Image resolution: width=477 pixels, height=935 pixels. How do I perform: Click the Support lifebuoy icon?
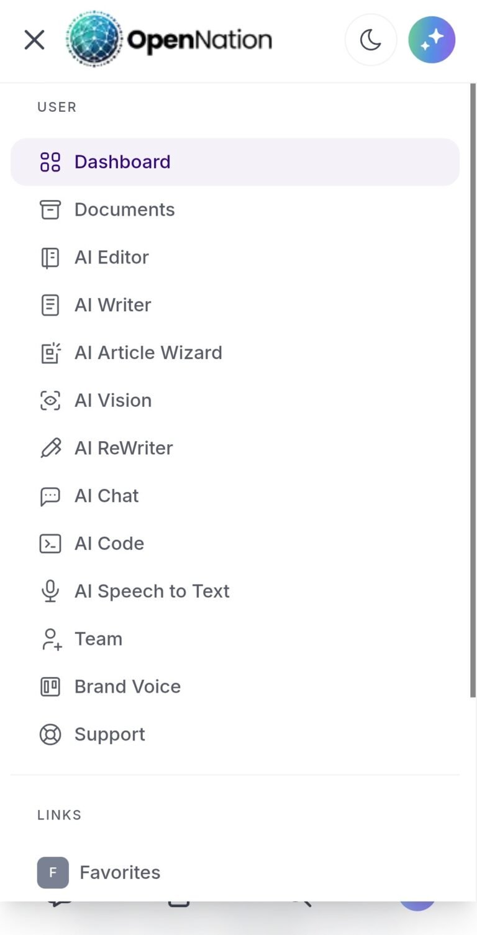click(50, 734)
